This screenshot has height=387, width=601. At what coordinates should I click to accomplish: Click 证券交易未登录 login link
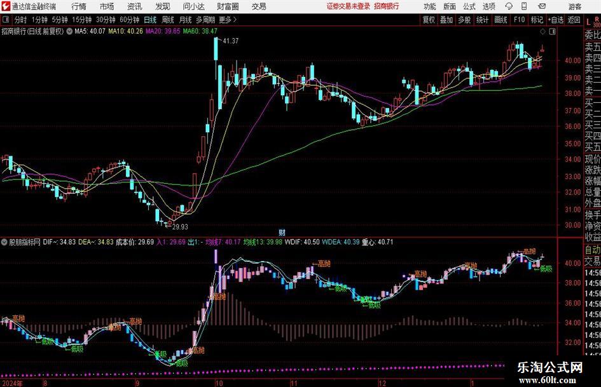tap(349, 6)
